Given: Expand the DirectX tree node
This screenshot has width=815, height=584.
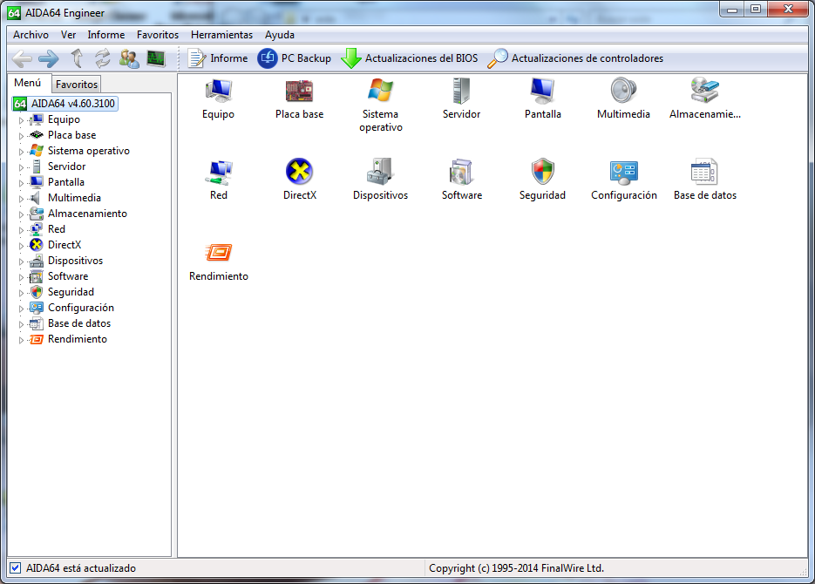Looking at the screenshot, I should (21, 246).
